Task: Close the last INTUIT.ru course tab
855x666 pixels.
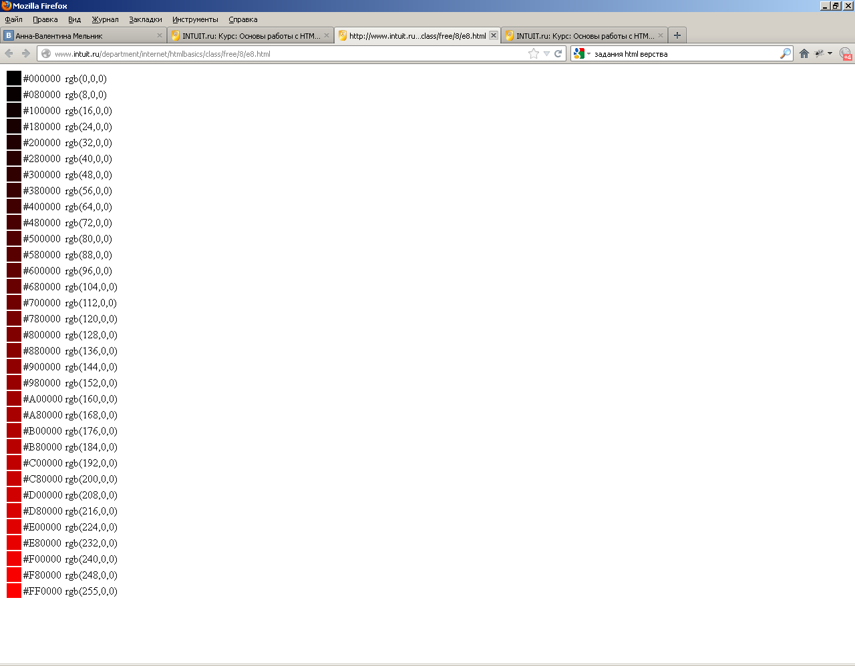Action: (x=661, y=35)
